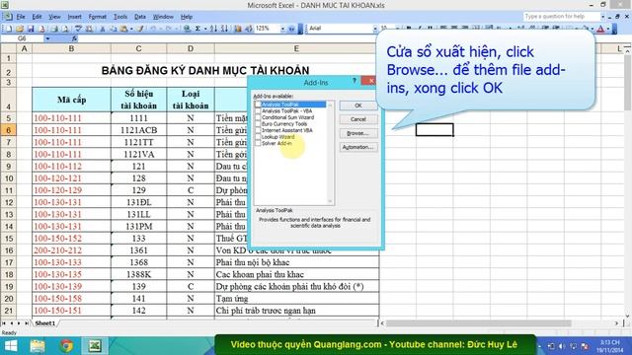This screenshot has height=355, width=632.
Task: Open the help question box dropdown arrow
Action: point(602,17)
